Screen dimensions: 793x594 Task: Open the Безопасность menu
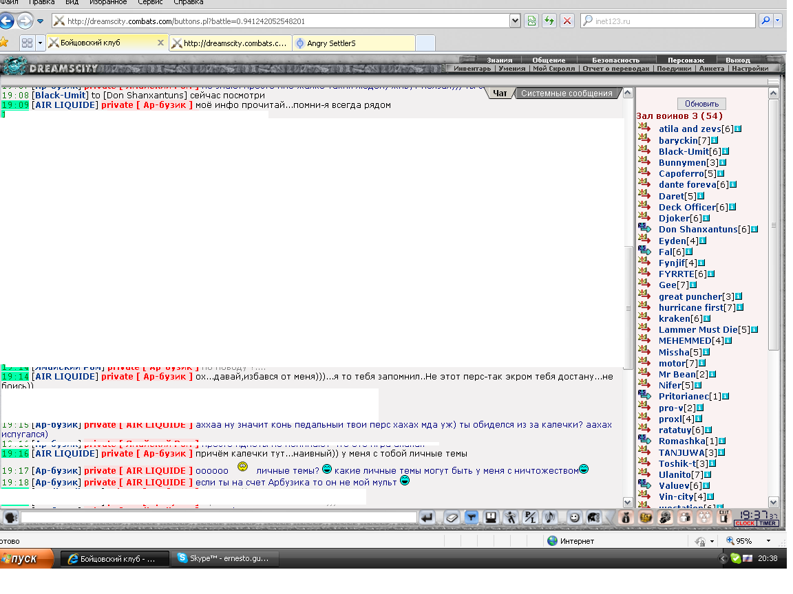[x=615, y=60]
